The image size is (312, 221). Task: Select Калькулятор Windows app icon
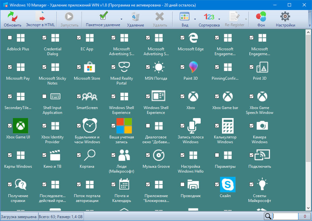coord(227,126)
